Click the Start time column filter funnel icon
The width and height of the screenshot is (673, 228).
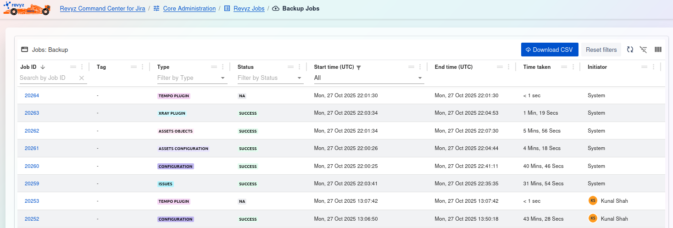(x=359, y=67)
